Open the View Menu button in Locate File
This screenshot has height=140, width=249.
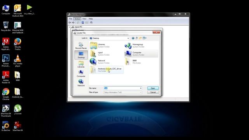[x=144, y=38]
